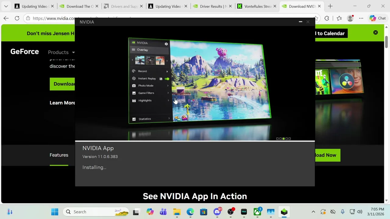Open Edge settings and more menu

pos(361,18)
